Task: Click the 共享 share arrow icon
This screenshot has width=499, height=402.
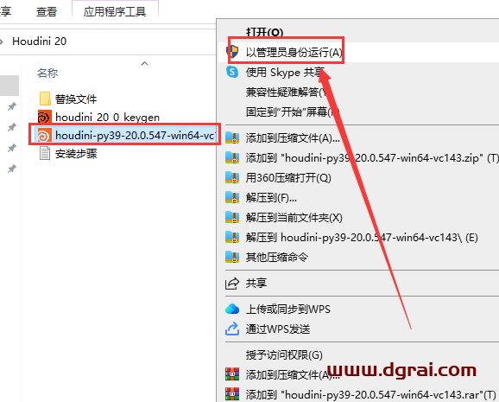Action: (x=232, y=283)
